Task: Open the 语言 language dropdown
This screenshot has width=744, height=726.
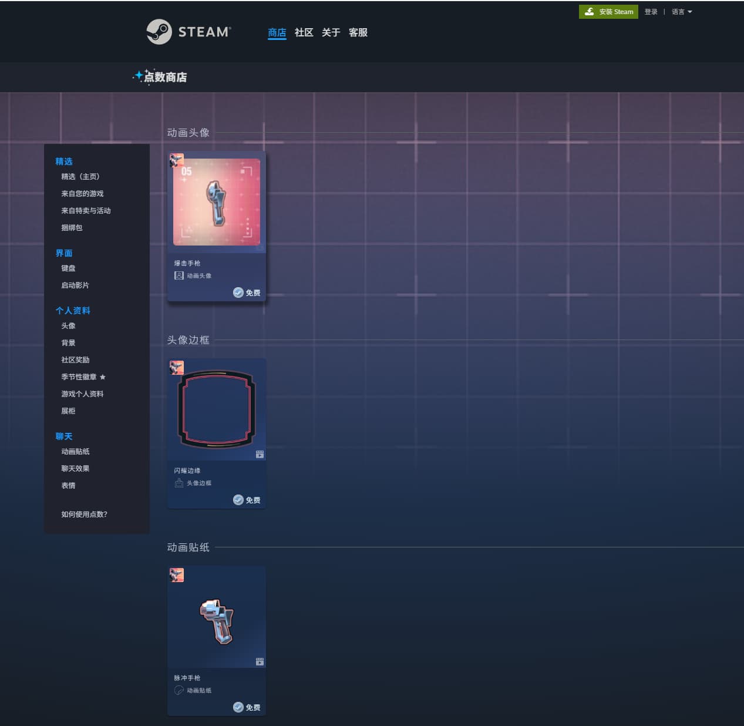Action: 681,12
